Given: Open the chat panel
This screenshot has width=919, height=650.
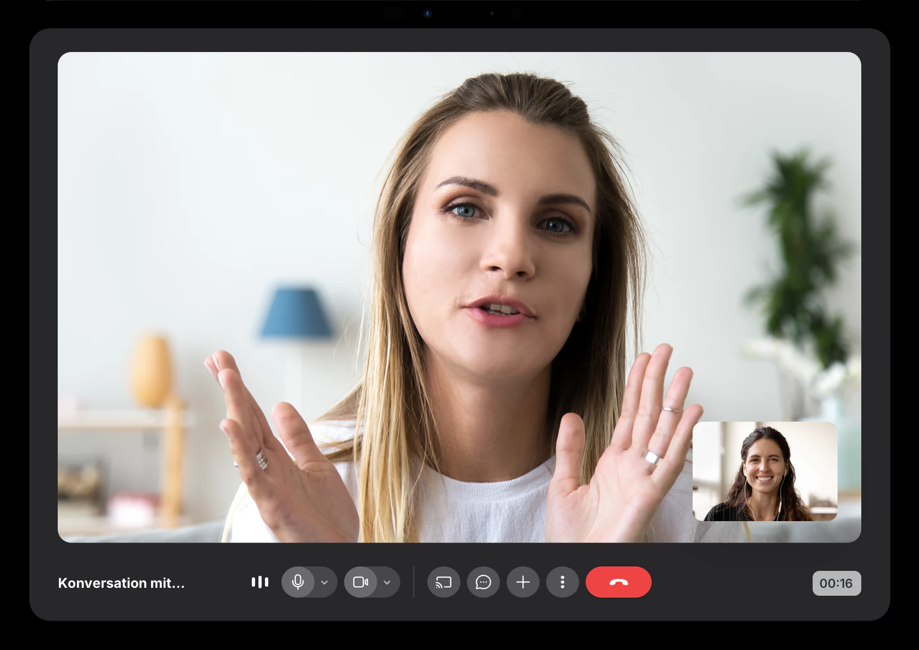Looking at the screenshot, I should point(483,582).
